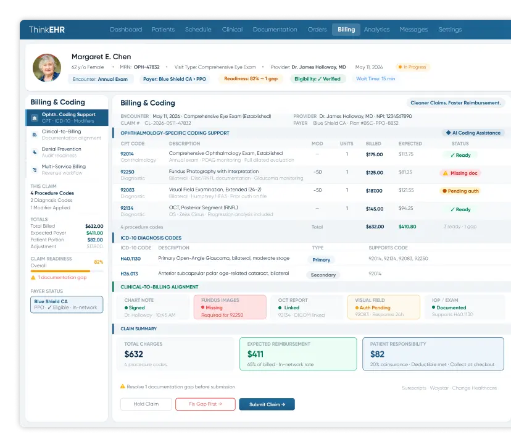Click CPT code 92134
The image size is (511, 447).
(x=127, y=208)
